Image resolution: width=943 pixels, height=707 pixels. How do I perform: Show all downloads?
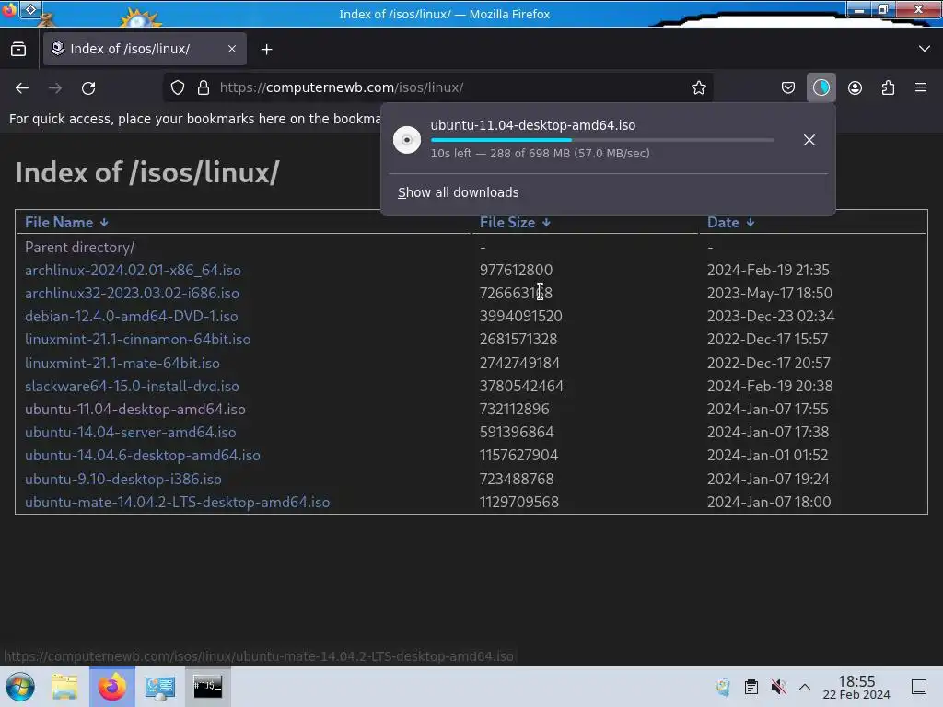[459, 192]
